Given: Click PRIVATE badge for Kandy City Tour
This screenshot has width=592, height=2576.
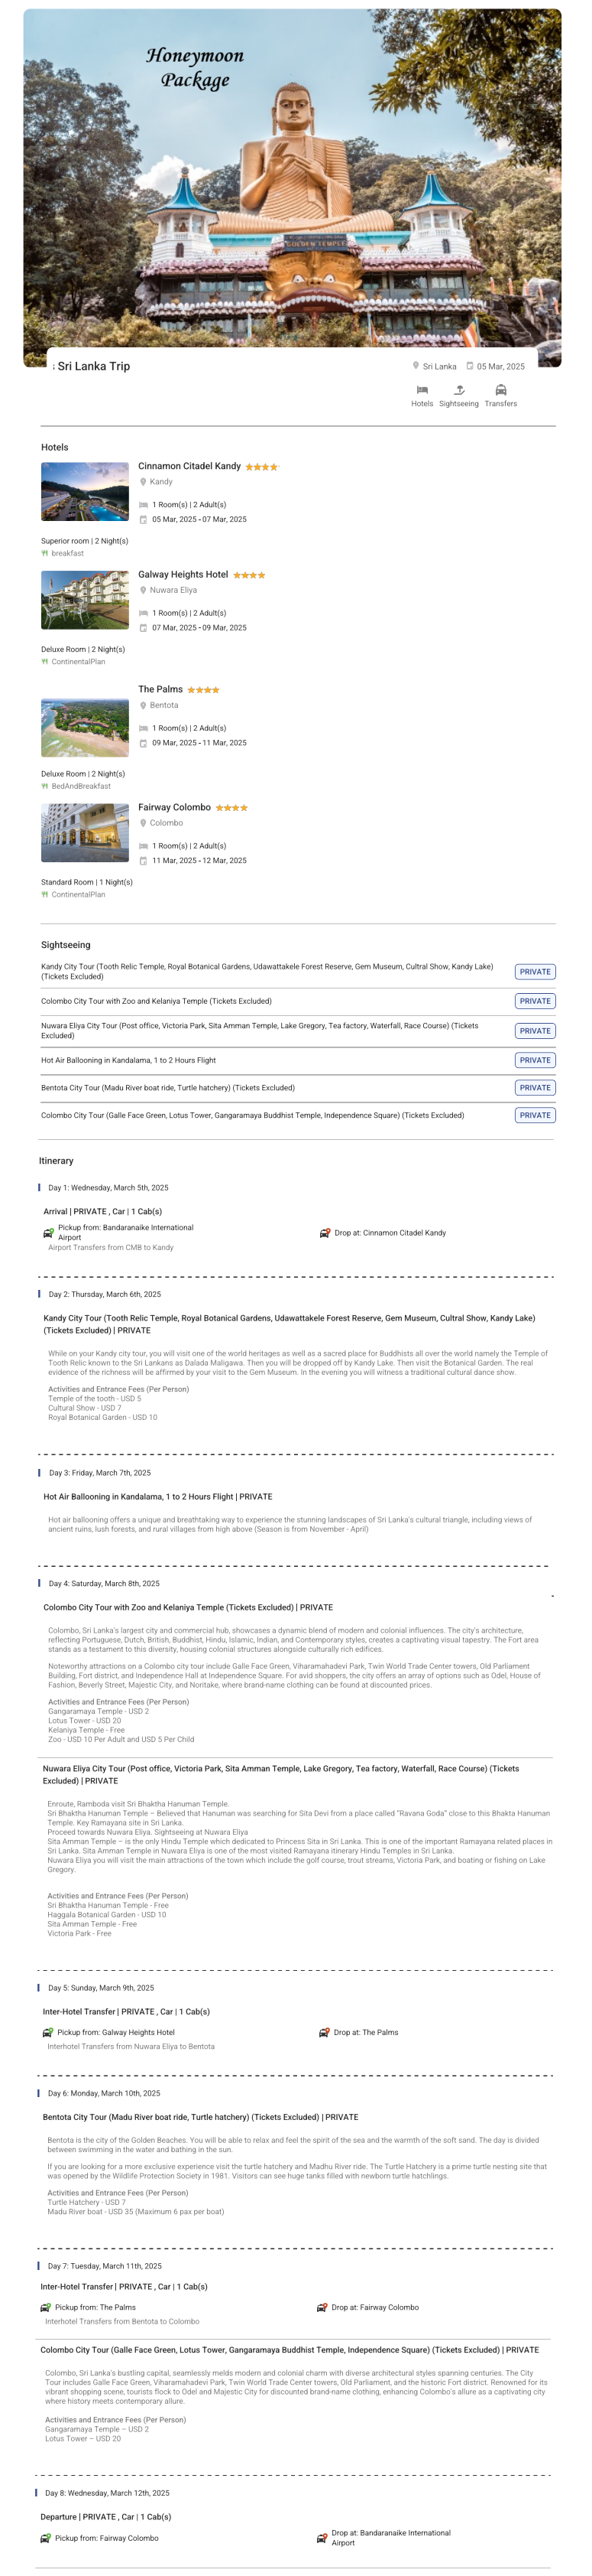Looking at the screenshot, I should [x=535, y=972].
